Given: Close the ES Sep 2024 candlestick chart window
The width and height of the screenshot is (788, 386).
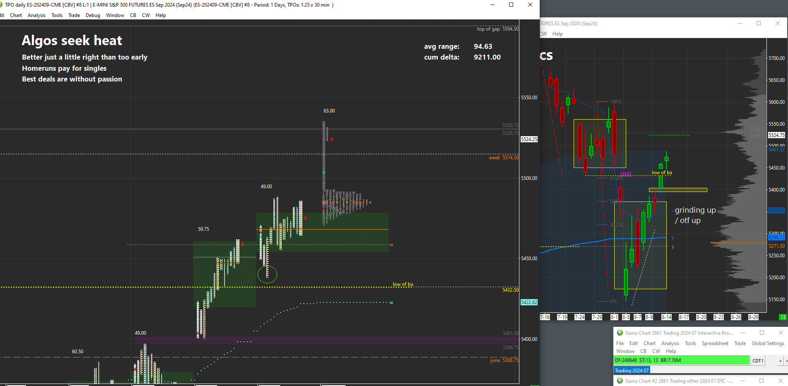Looking at the screenshot, I should coord(778,23).
